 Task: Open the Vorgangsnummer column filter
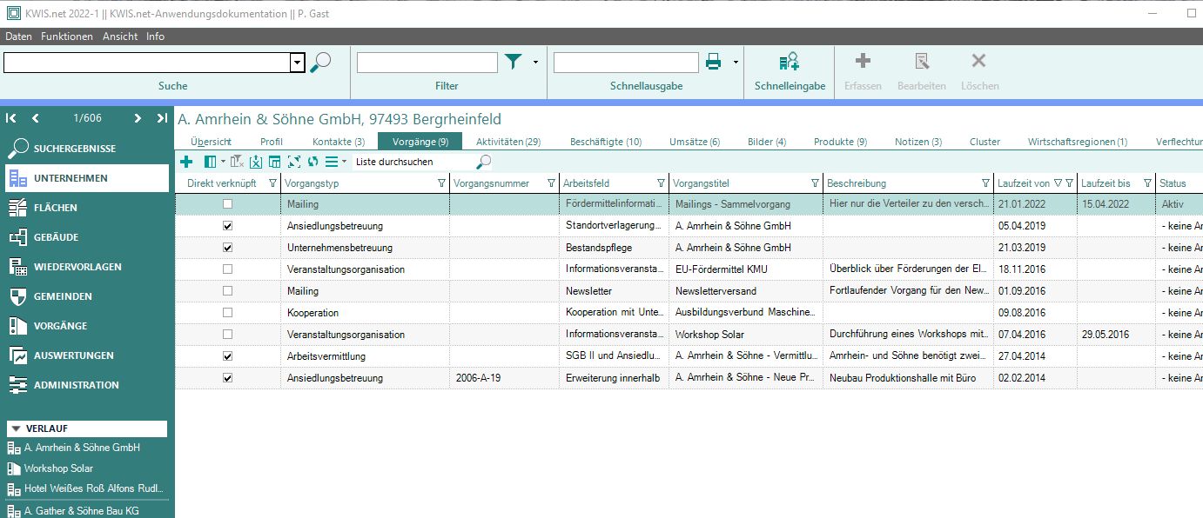click(550, 183)
